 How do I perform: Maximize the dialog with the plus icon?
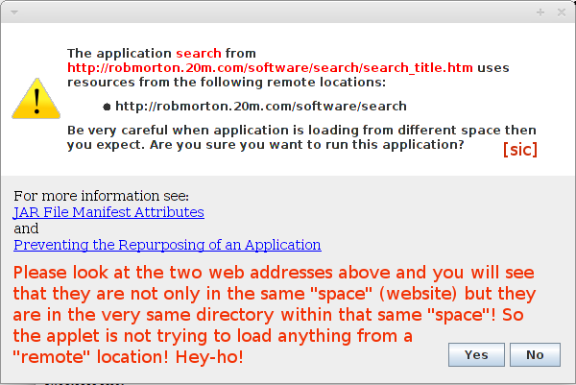[540, 12]
